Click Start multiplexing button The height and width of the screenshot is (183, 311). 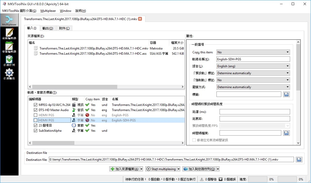point(161,169)
